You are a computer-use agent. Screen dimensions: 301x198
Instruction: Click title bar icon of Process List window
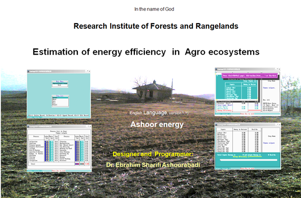(x=28, y=126)
